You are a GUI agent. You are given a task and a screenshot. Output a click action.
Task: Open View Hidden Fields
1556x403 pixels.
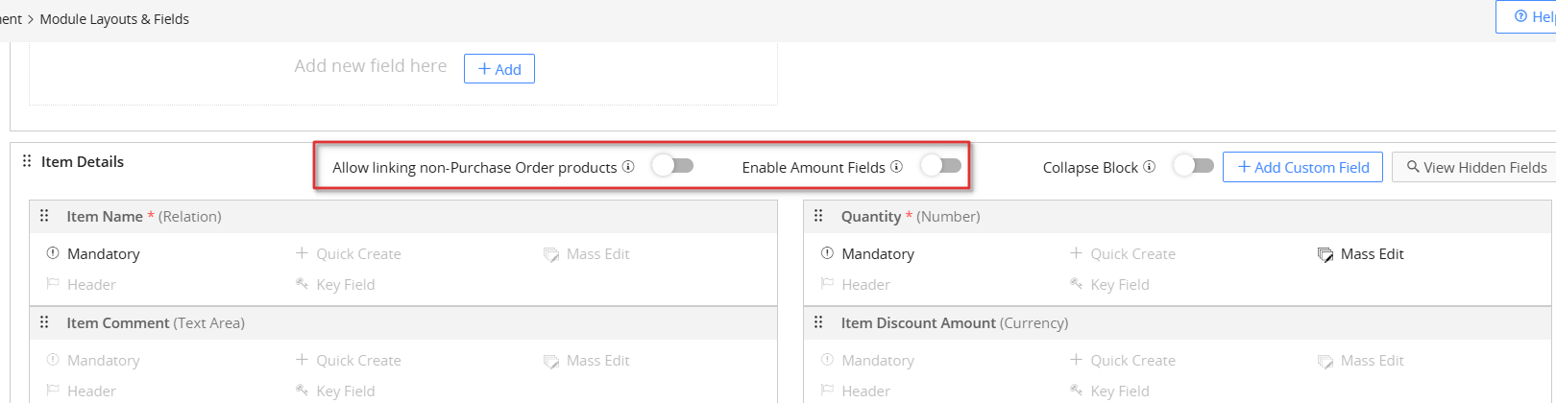1475,167
